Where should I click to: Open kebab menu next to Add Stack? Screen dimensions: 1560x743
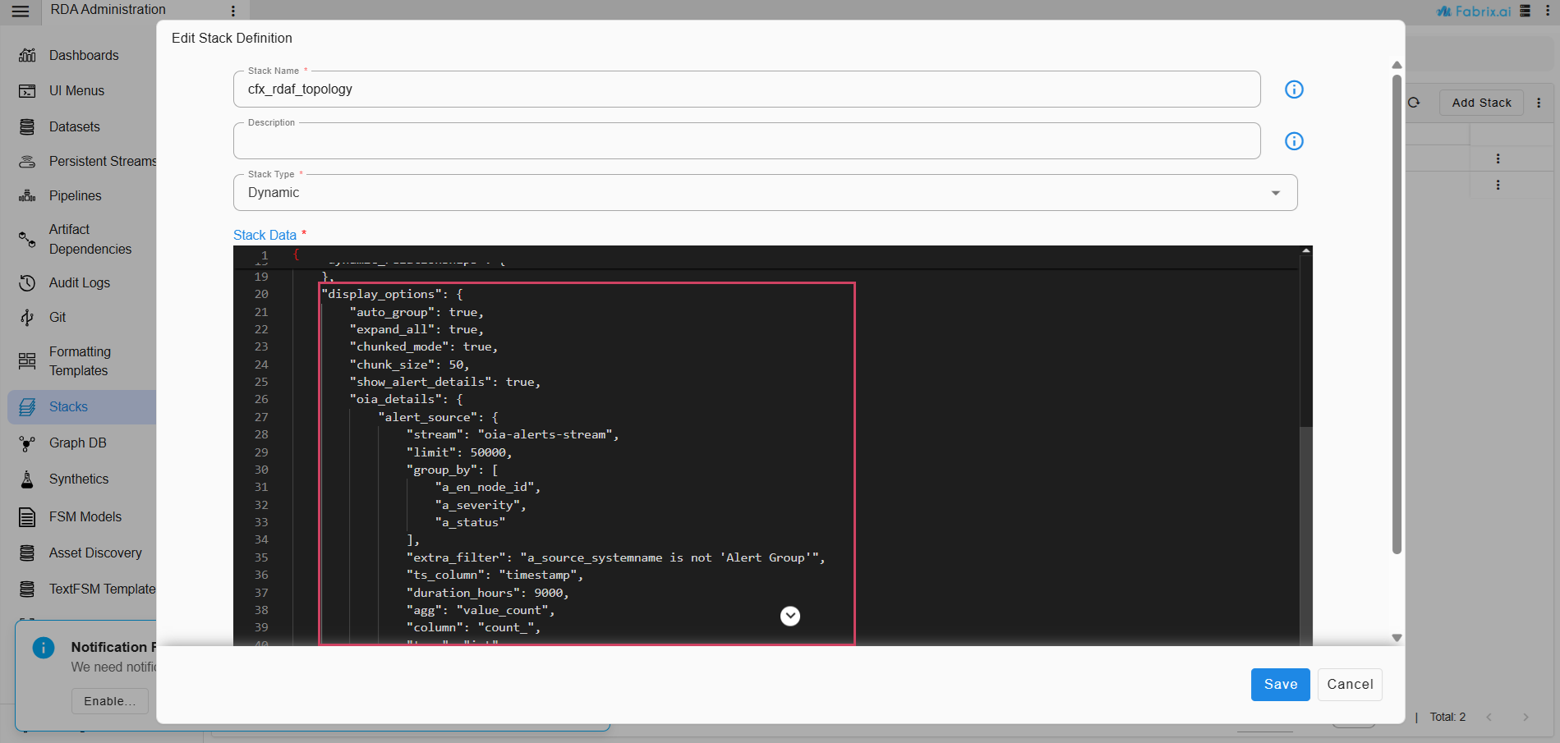coord(1539,103)
